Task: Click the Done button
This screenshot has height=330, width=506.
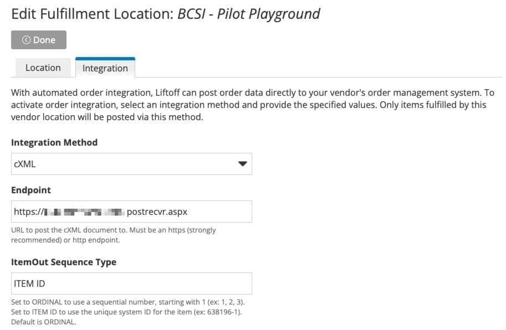Action: (x=39, y=40)
